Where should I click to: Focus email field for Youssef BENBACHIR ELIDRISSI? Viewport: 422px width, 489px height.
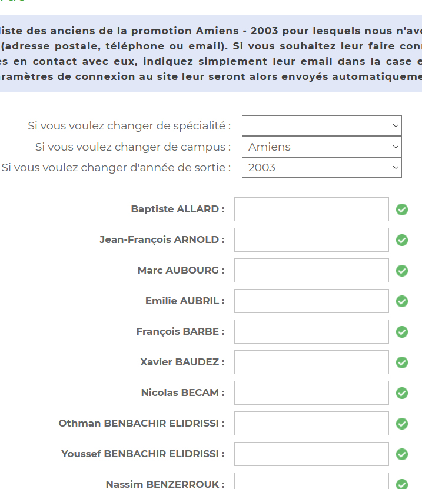[x=311, y=454]
